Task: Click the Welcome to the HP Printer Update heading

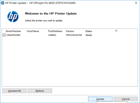Action: tap(51, 13)
